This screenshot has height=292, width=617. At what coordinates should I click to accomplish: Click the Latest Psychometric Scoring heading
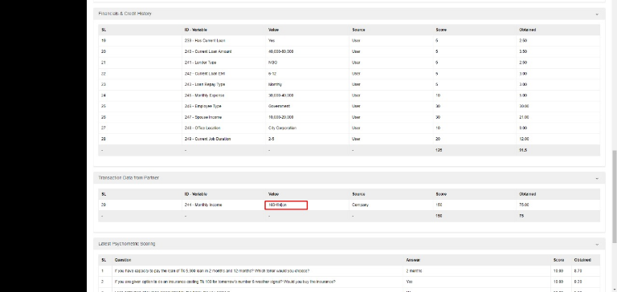tap(127, 244)
